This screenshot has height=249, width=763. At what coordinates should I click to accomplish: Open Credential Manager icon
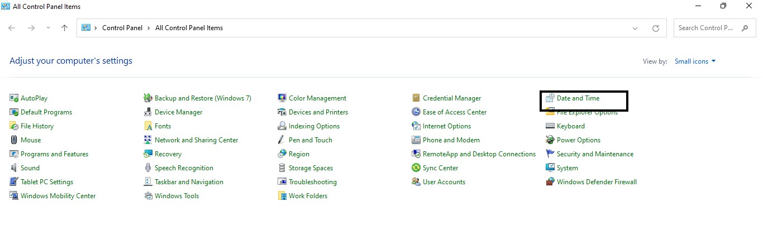tap(416, 98)
